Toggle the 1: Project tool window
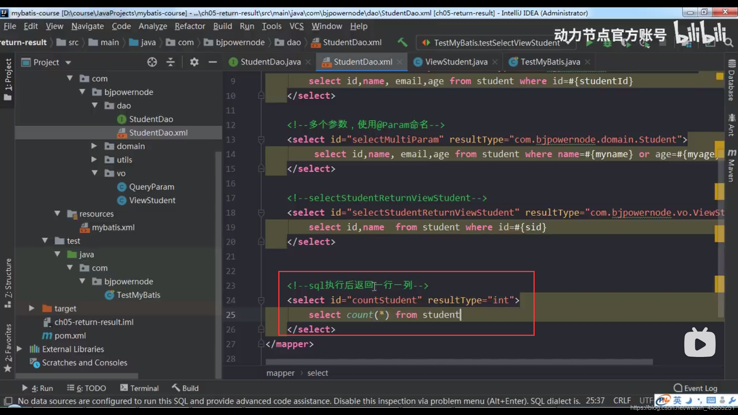Screen dimensions: 738x415 (x=8, y=80)
